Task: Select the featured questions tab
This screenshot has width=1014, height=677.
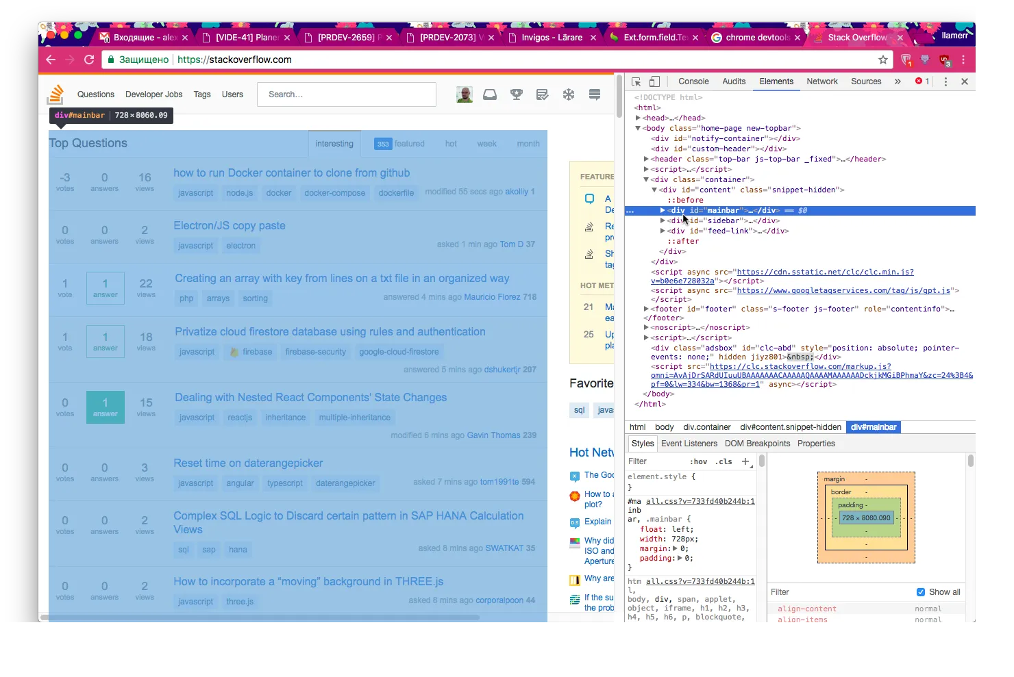Action: 399,144
